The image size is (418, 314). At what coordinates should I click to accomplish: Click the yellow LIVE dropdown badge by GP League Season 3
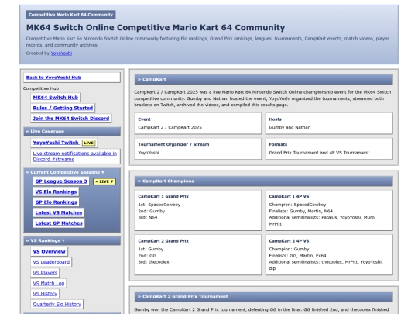tap(104, 181)
